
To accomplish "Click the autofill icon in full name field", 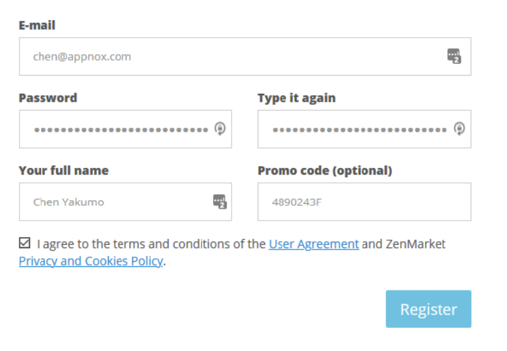I will [220, 202].
